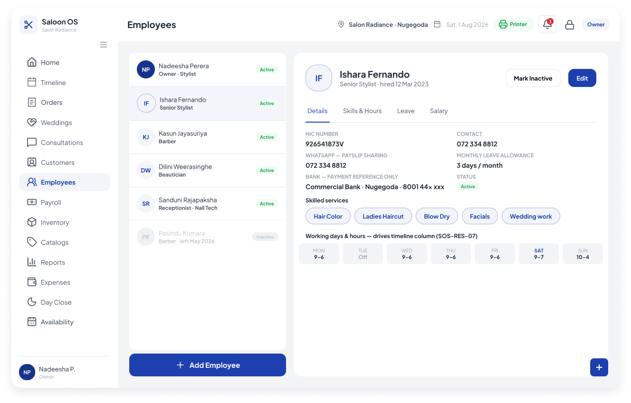Viewport: 631px width, 403px height.
Task: Click the SUN 10–4 working day tile
Action: click(x=583, y=254)
